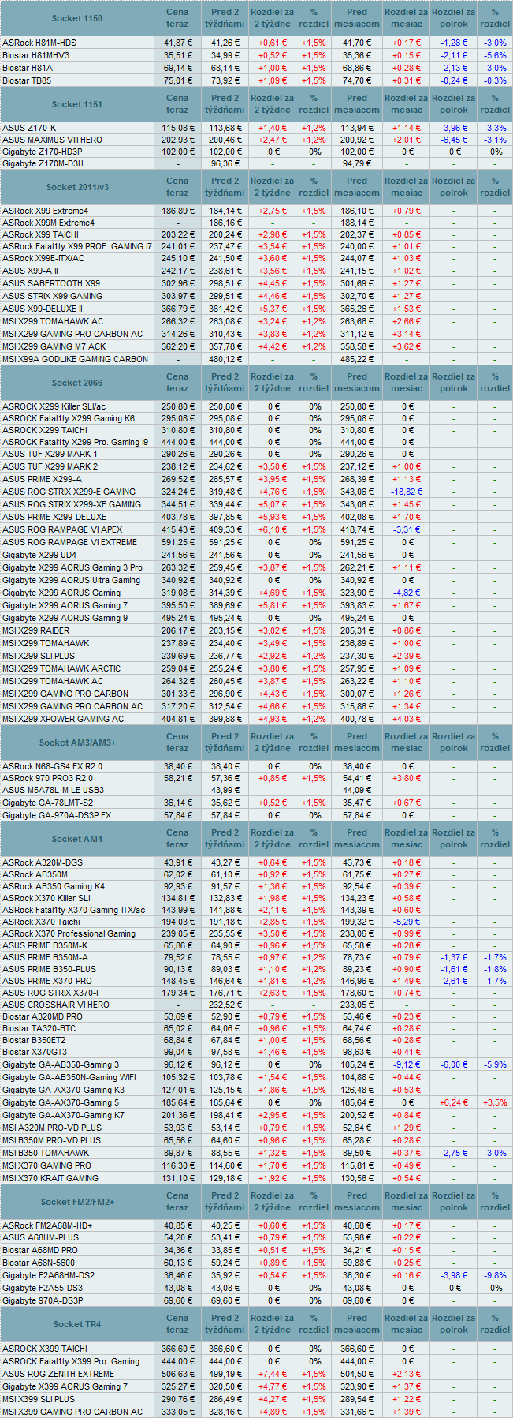Click the Socket AM4 section header
Viewport: 513px width, 1418px height.
77,839
